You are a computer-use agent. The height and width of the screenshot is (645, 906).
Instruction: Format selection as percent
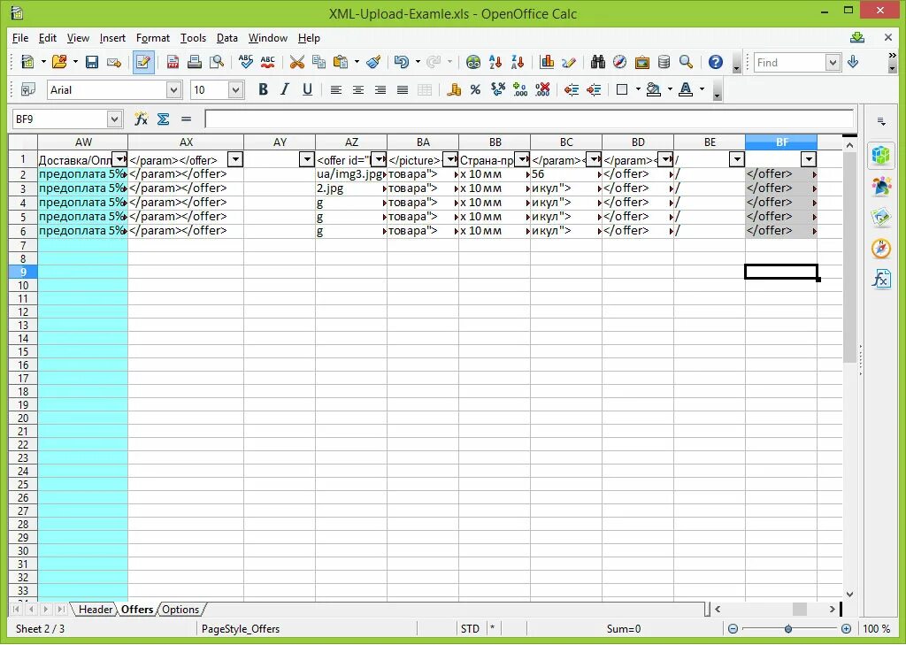pyautogui.click(x=474, y=88)
